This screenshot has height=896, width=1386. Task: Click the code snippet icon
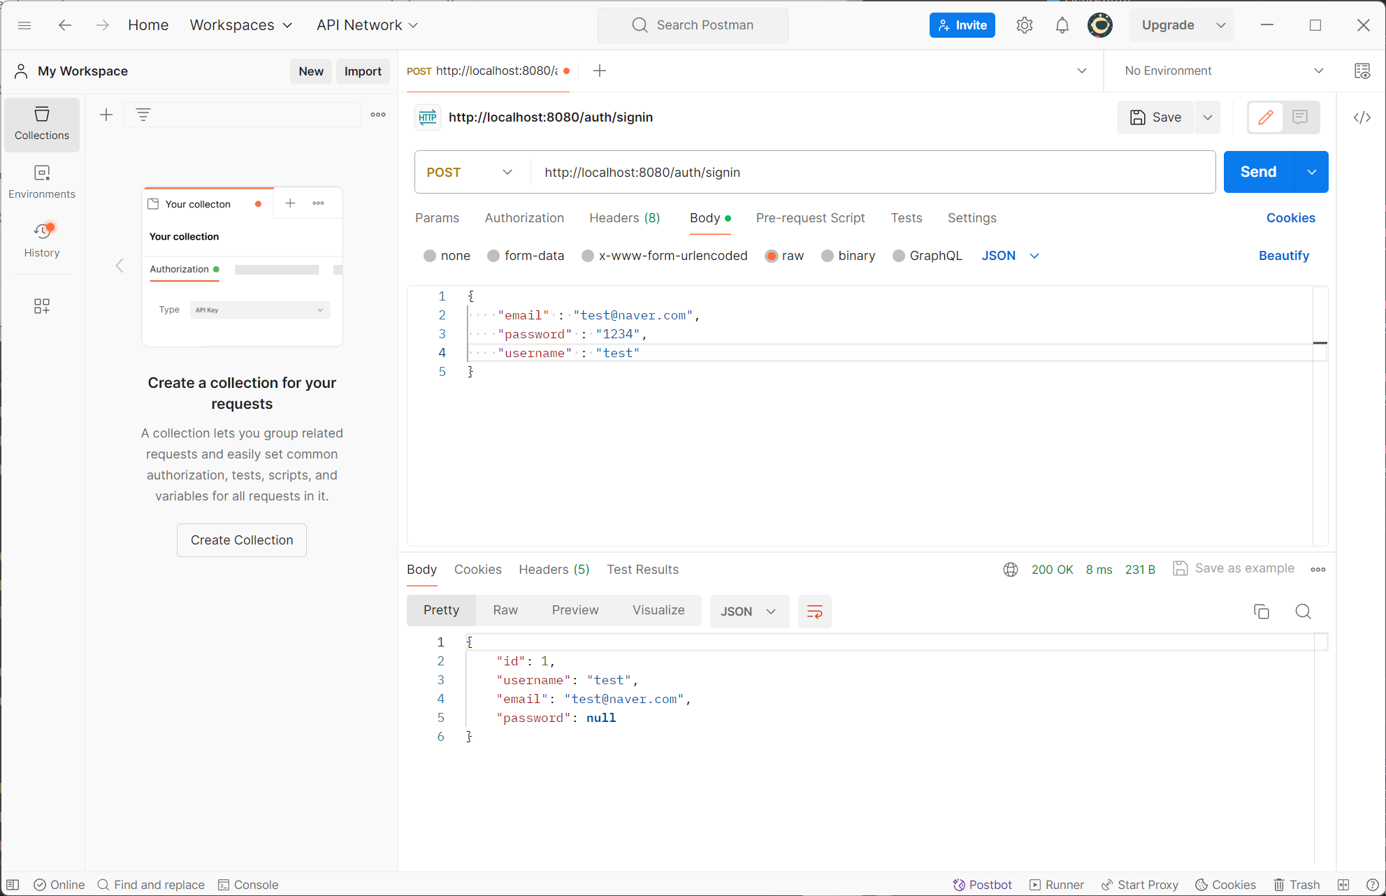point(1362,117)
